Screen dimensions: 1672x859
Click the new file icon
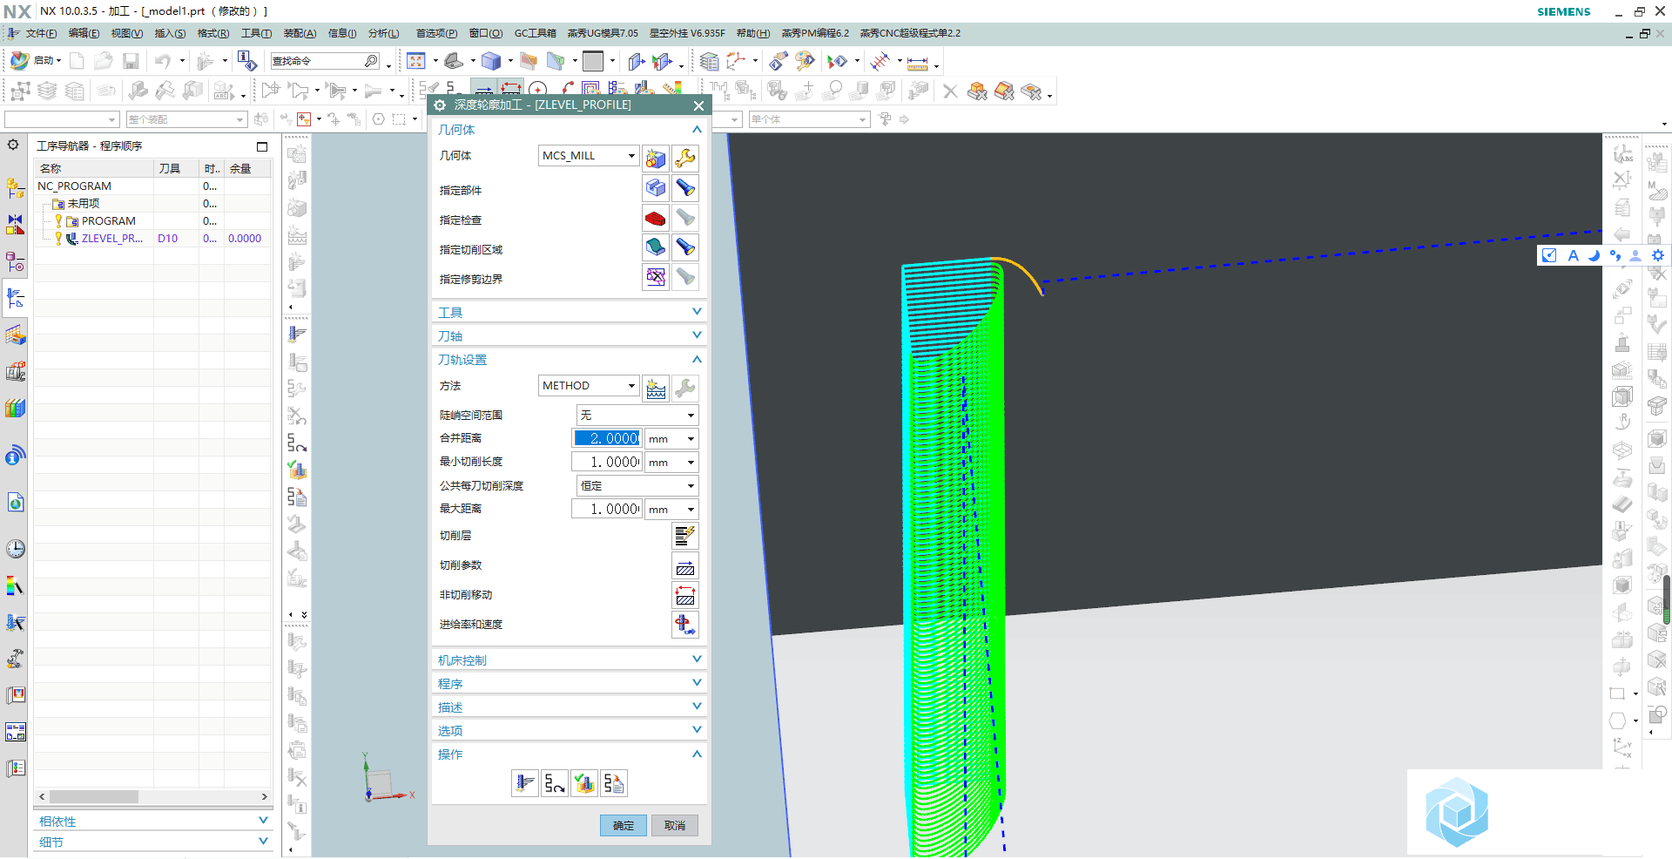77,61
